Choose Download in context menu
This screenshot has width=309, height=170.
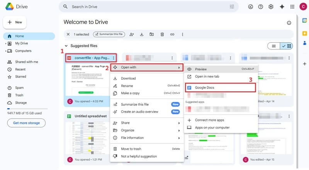coord(147,78)
